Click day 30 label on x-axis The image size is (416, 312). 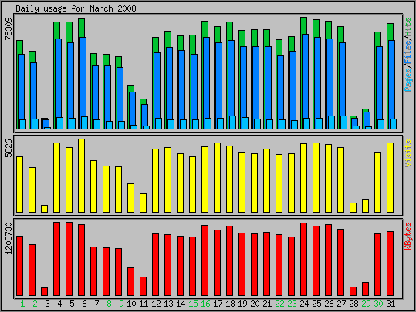point(378,304)
